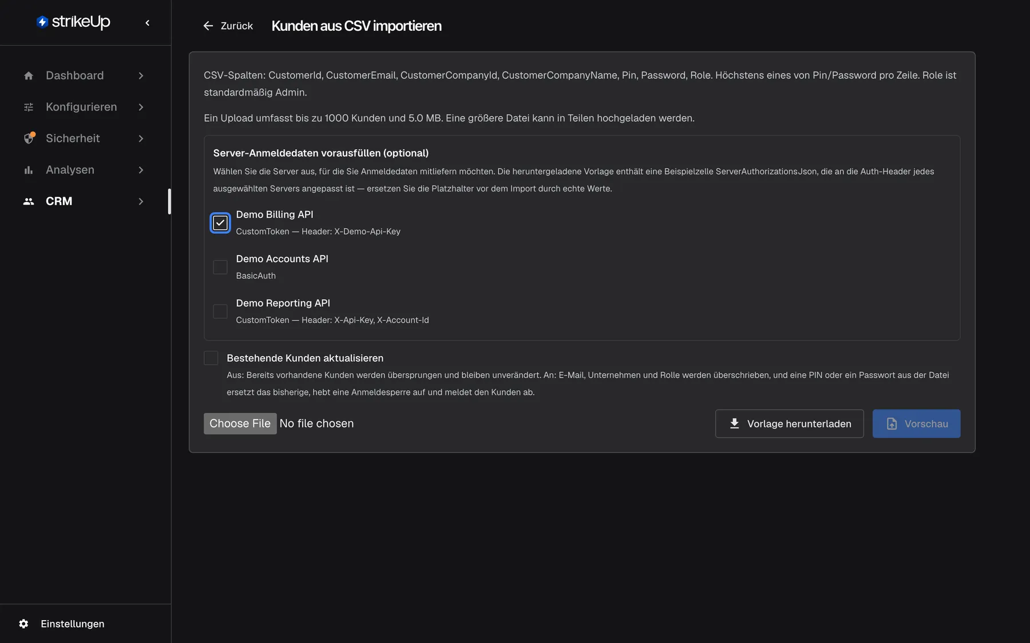Click the Sicherheit shield icon
The height and width of the screenshot is (643, 1030).
pos(29,138)
